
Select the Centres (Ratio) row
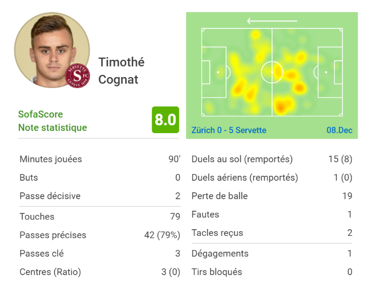coord(100,272)
